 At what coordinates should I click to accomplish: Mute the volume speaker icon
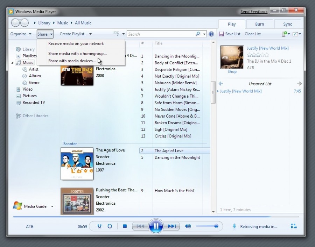[188, 226]
